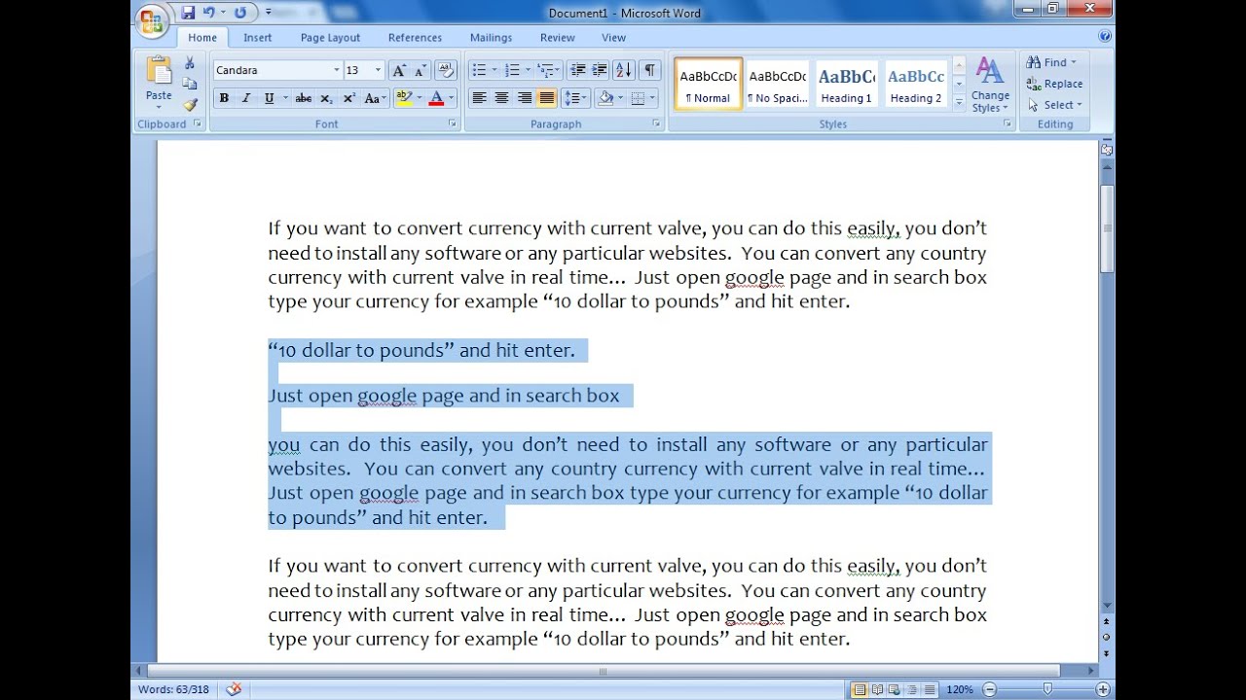Open the Mailings tab

click(x=491, y=38)
